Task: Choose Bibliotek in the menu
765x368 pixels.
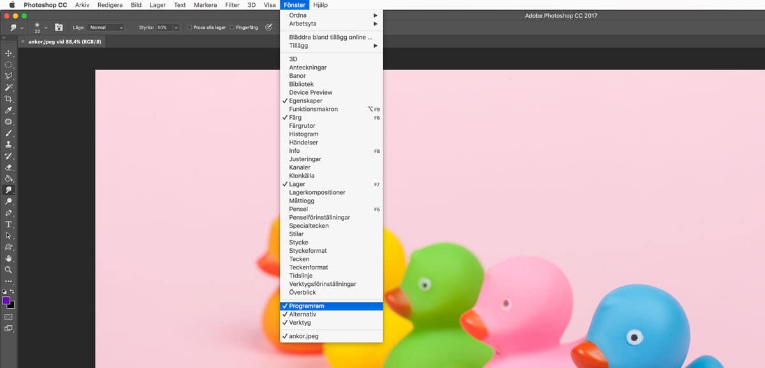Action: click(x=331, y=84)
